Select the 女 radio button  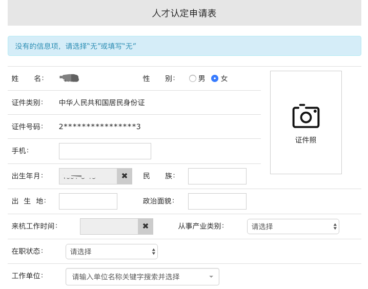tap(215, 78)
